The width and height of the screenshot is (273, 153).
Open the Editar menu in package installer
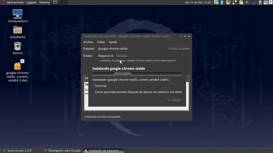click(x=101, y=42)
